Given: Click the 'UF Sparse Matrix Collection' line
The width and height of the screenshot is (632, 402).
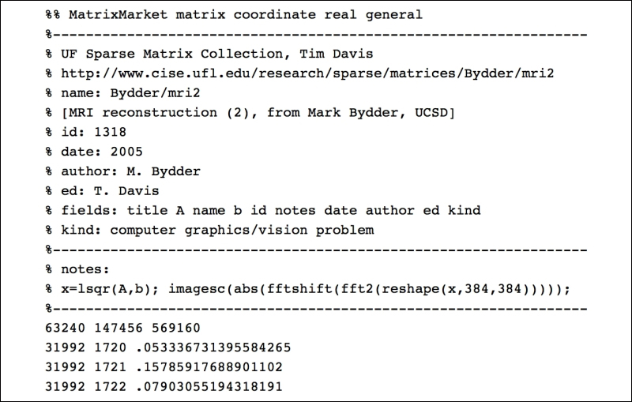Looking at the screenshot, I should (209, 54).
